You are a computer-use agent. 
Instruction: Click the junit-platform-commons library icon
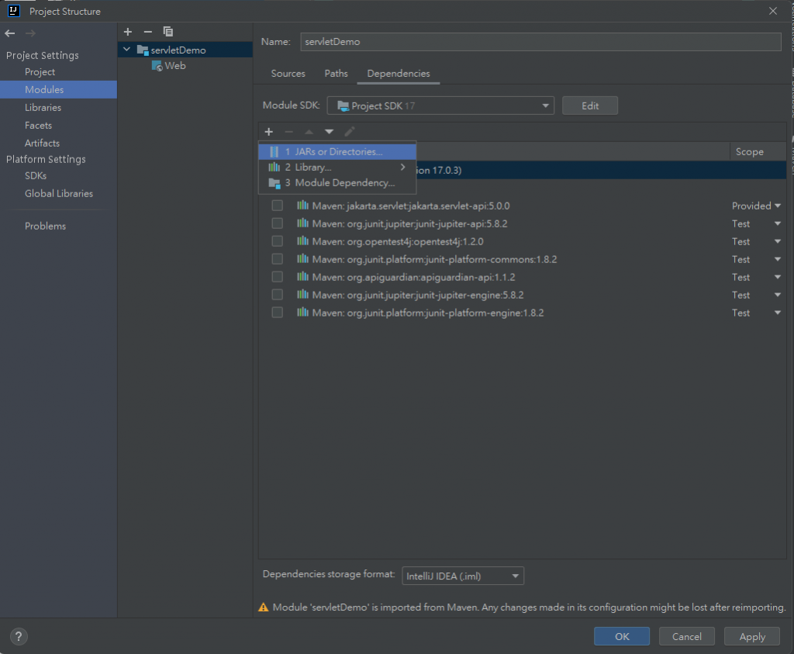point(303,258)
